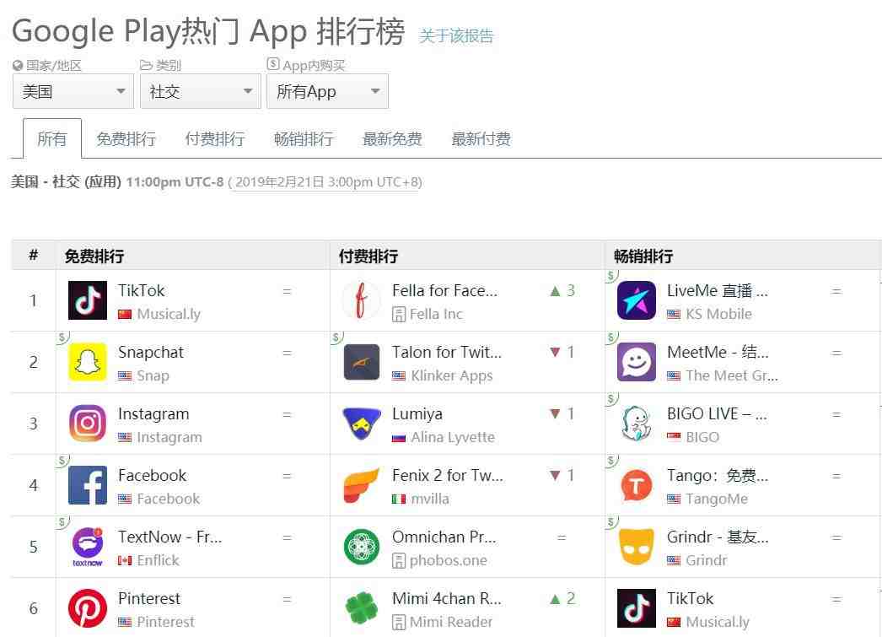Open the Facebook app name link
The width and height of the screenshot is (882, 637).
[152, 476]
